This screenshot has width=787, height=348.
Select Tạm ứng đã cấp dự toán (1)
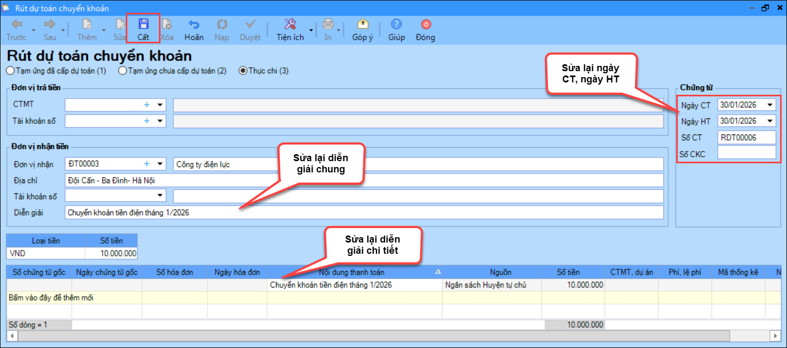pyautogui.click(x=11, y=71)
